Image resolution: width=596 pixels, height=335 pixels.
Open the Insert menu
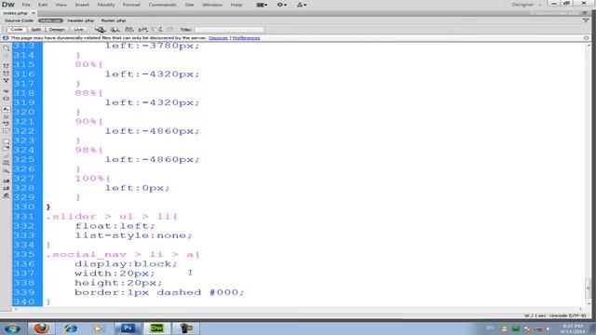82,5
